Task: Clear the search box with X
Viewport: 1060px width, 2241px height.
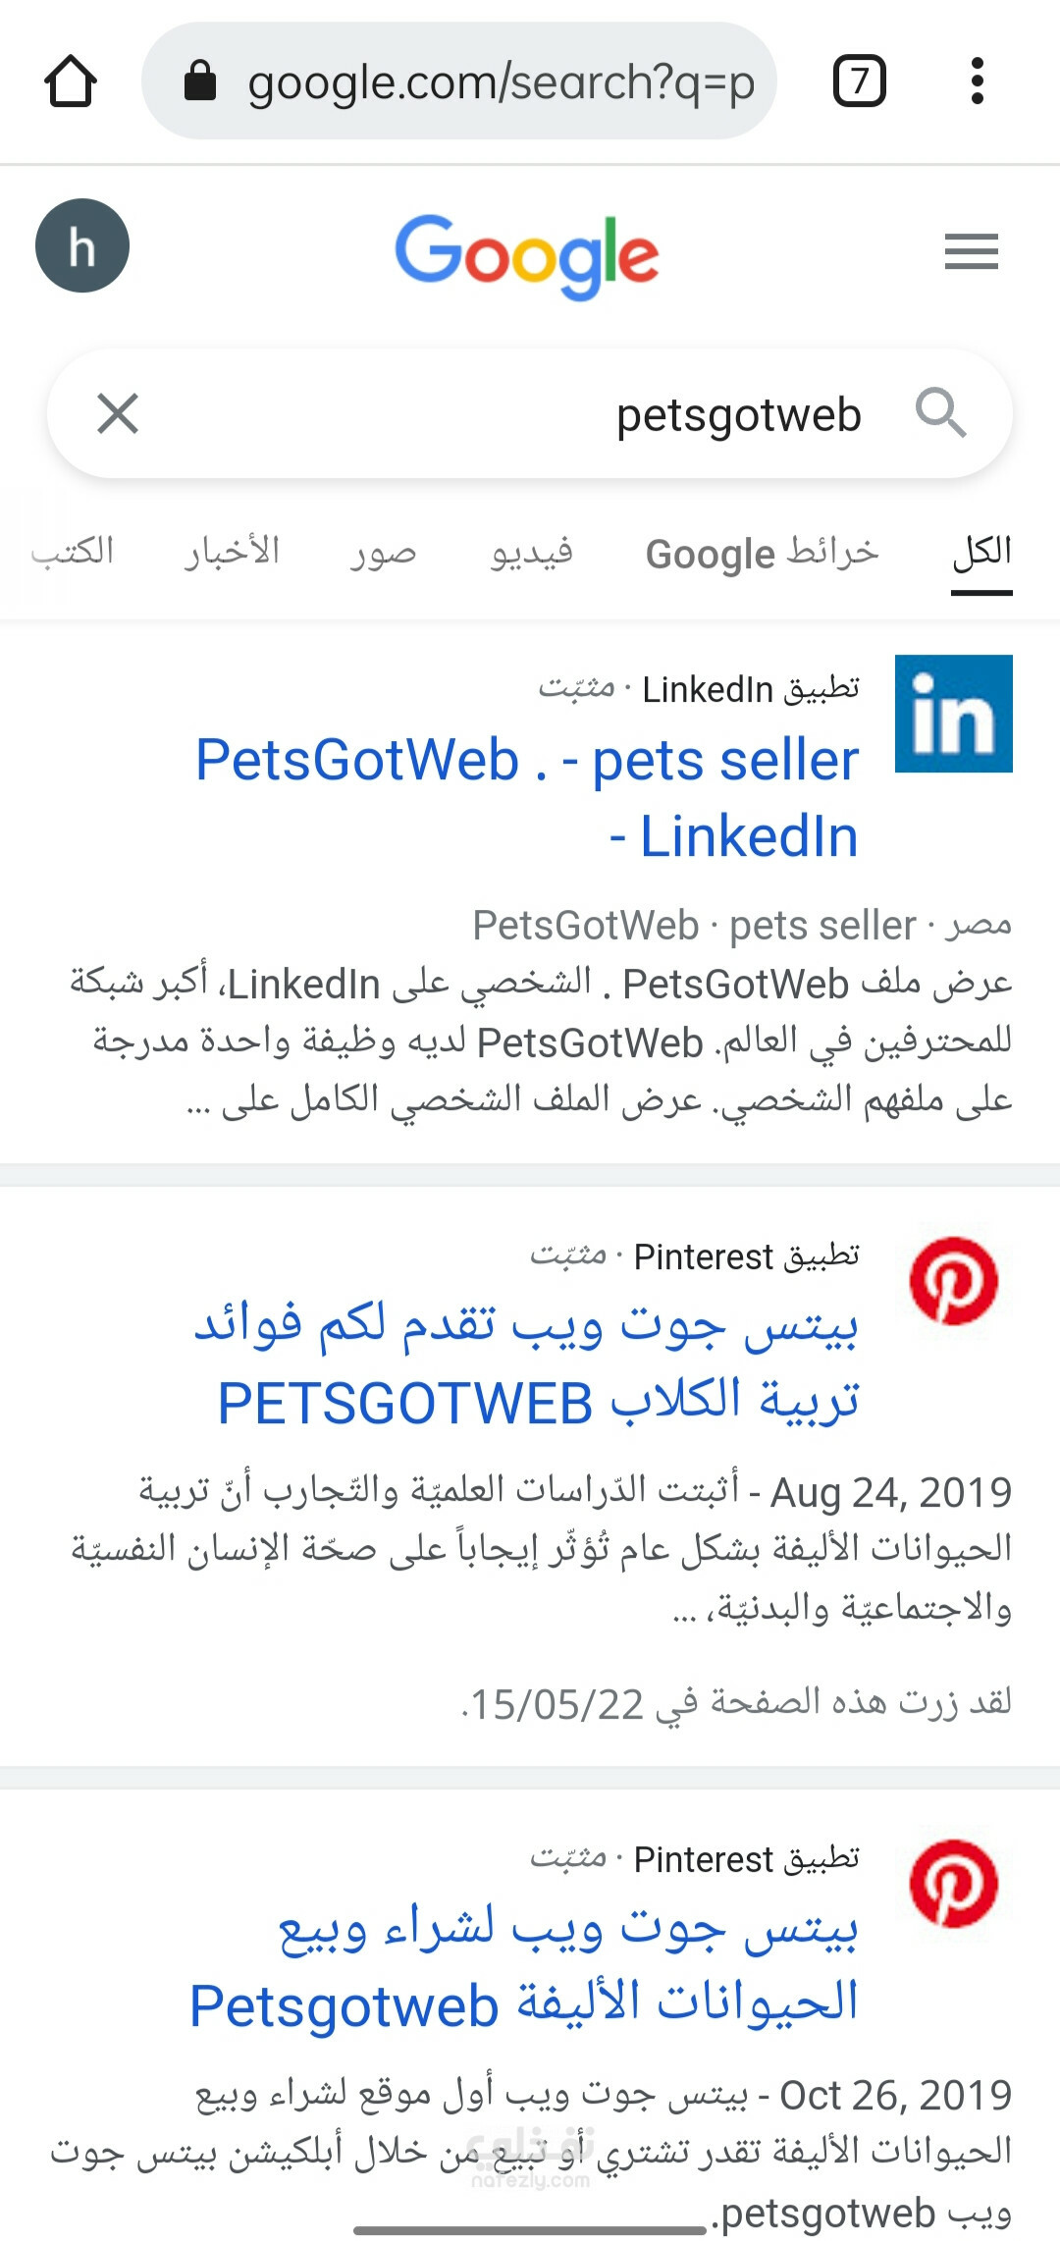Action: tap(118, 413)
